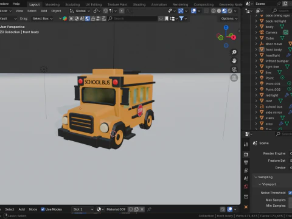Screen dimensions: 292x219
Task: Switch to solid viewport shading
Action: (x=219, y=11)
